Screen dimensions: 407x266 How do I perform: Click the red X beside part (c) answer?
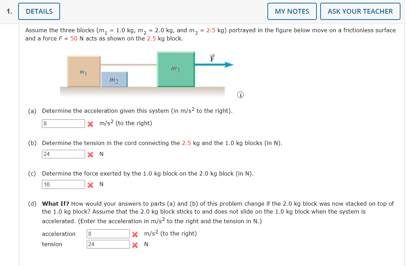90,184
